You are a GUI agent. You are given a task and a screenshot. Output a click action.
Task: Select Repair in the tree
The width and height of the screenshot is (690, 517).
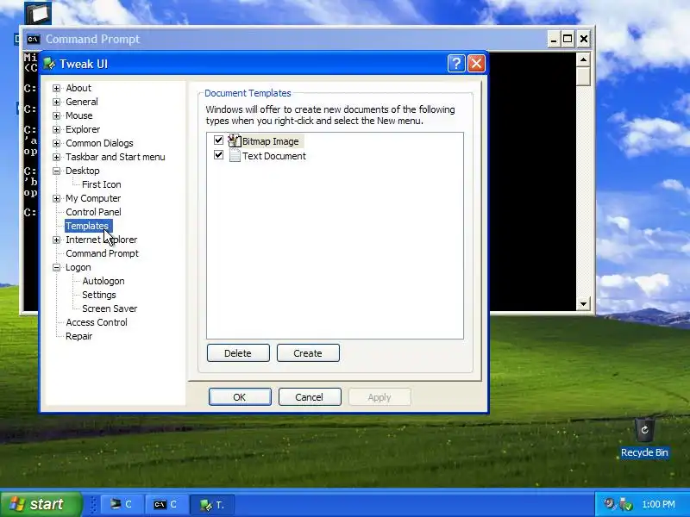point(78,336)
